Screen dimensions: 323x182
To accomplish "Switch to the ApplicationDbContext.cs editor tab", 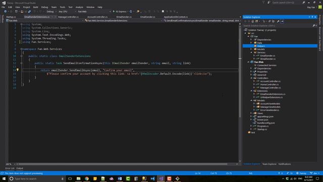I will (x=176, y=17).
